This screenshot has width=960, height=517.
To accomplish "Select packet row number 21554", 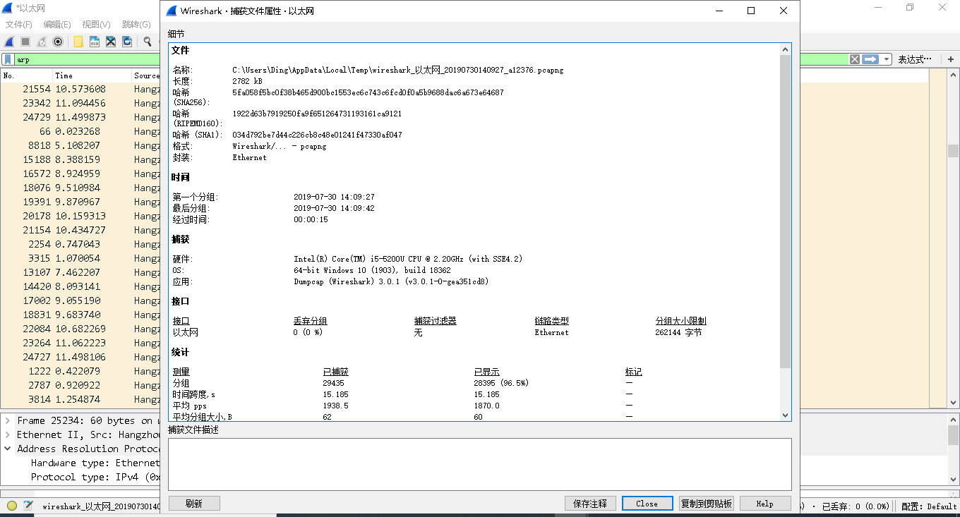I will point(80,89).
